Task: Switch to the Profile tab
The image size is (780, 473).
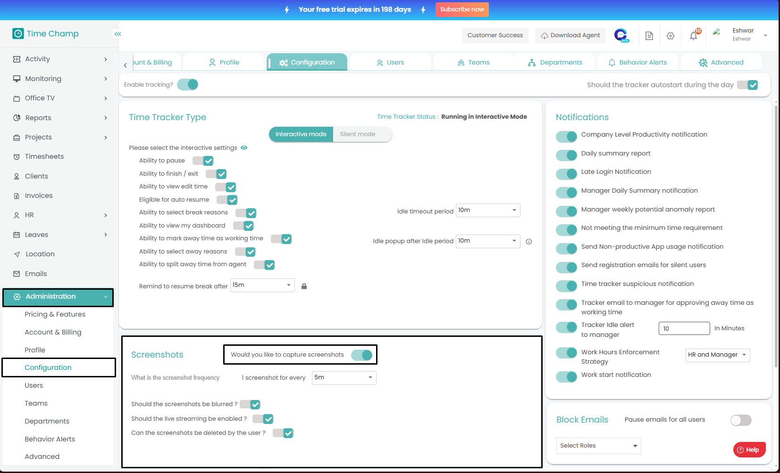Action: (x=224, y=62)
